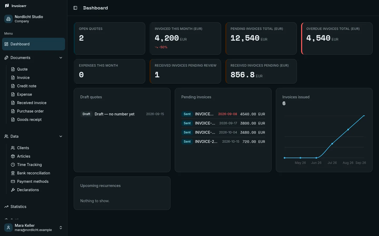The height and width of the screenshot is (236, 379).
Task: Open the pending invoice for 3480.00 EUR
Action: pos(223,132)
